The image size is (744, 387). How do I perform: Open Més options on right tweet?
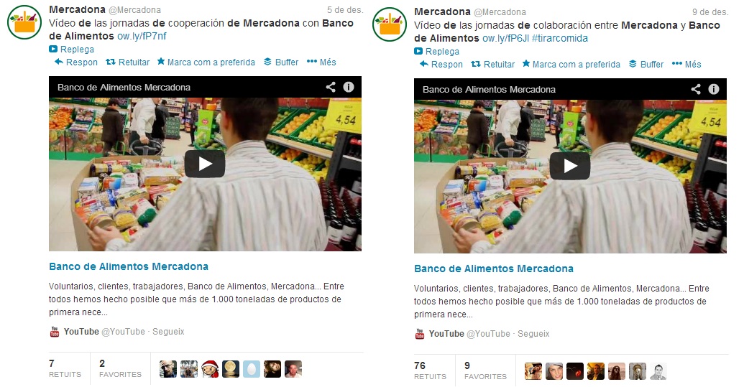pos(686,64)
